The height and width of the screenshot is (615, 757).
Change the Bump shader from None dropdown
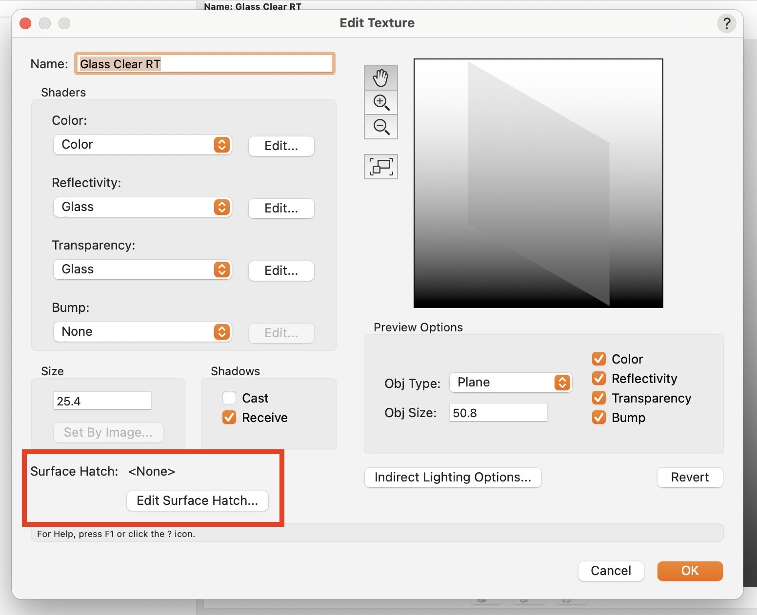[x=142, y=332]
